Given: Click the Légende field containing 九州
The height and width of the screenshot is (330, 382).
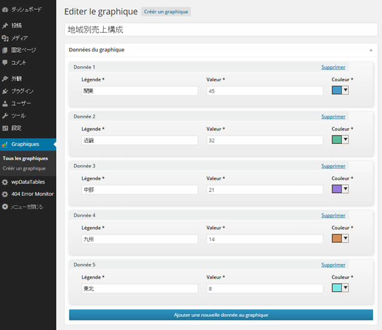Looking at the screenshot, I should click(140, 239).
